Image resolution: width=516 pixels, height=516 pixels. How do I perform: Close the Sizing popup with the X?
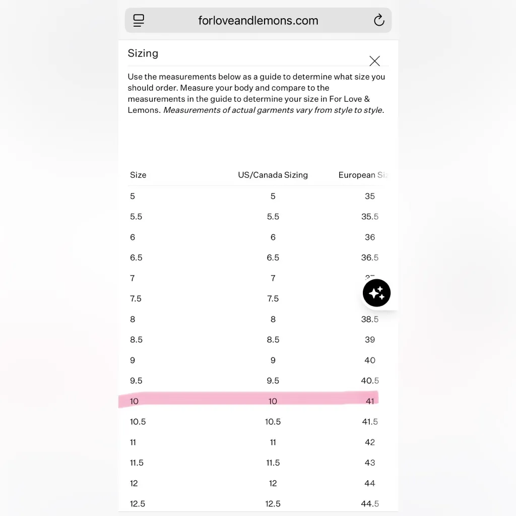click(x=374, y=61)
